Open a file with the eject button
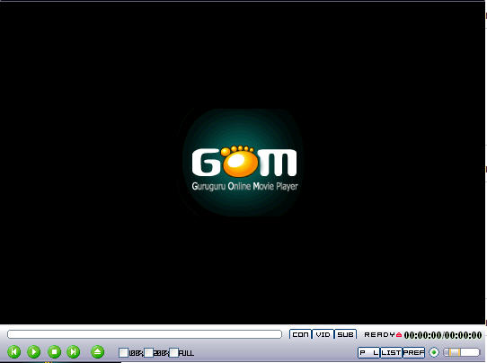Screen dimensions: 487x363 98,352
